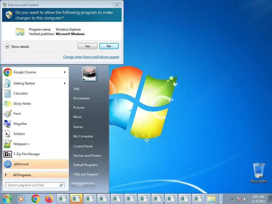
Task: Click the Lock button
Action: click(80, 185)
